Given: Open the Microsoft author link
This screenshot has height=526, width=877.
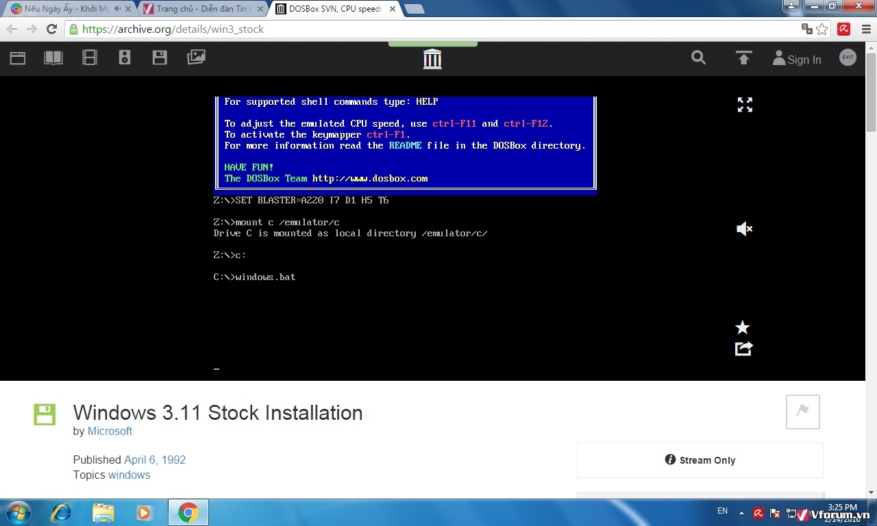Looking at the screenshot, I should (110, 431).
